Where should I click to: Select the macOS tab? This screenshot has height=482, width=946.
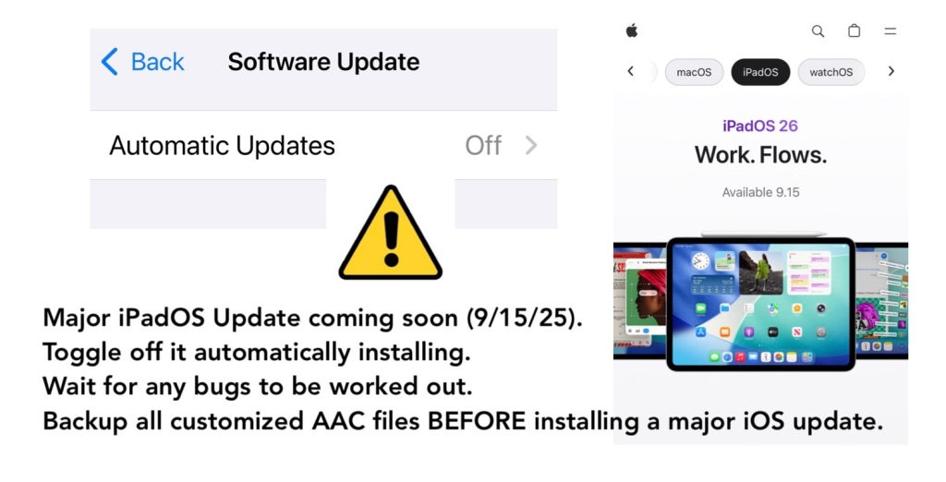[x=694, y=72]
